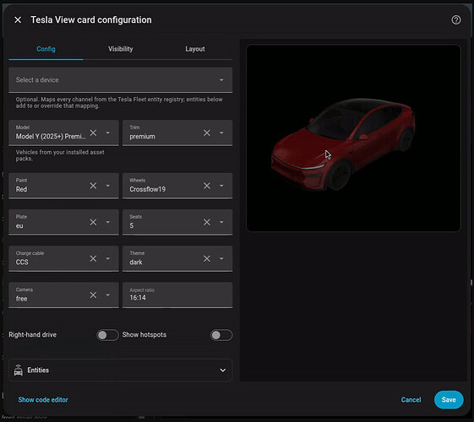
Task: Expand the Seats dropdown arrow
Action: coord(221,222)
